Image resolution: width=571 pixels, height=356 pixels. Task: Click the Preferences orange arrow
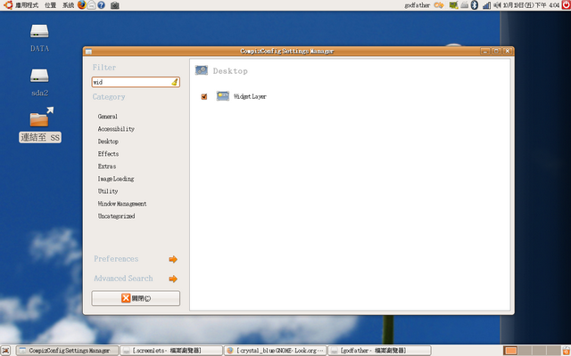pyautogui.click(x=173, y=259)
